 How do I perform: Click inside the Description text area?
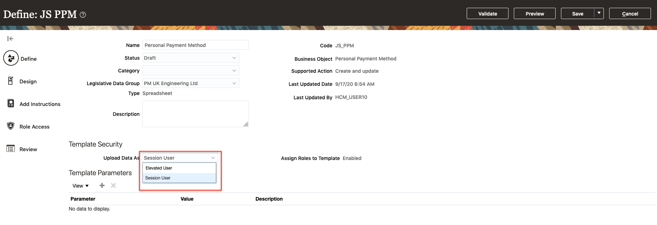click(195, 114)
